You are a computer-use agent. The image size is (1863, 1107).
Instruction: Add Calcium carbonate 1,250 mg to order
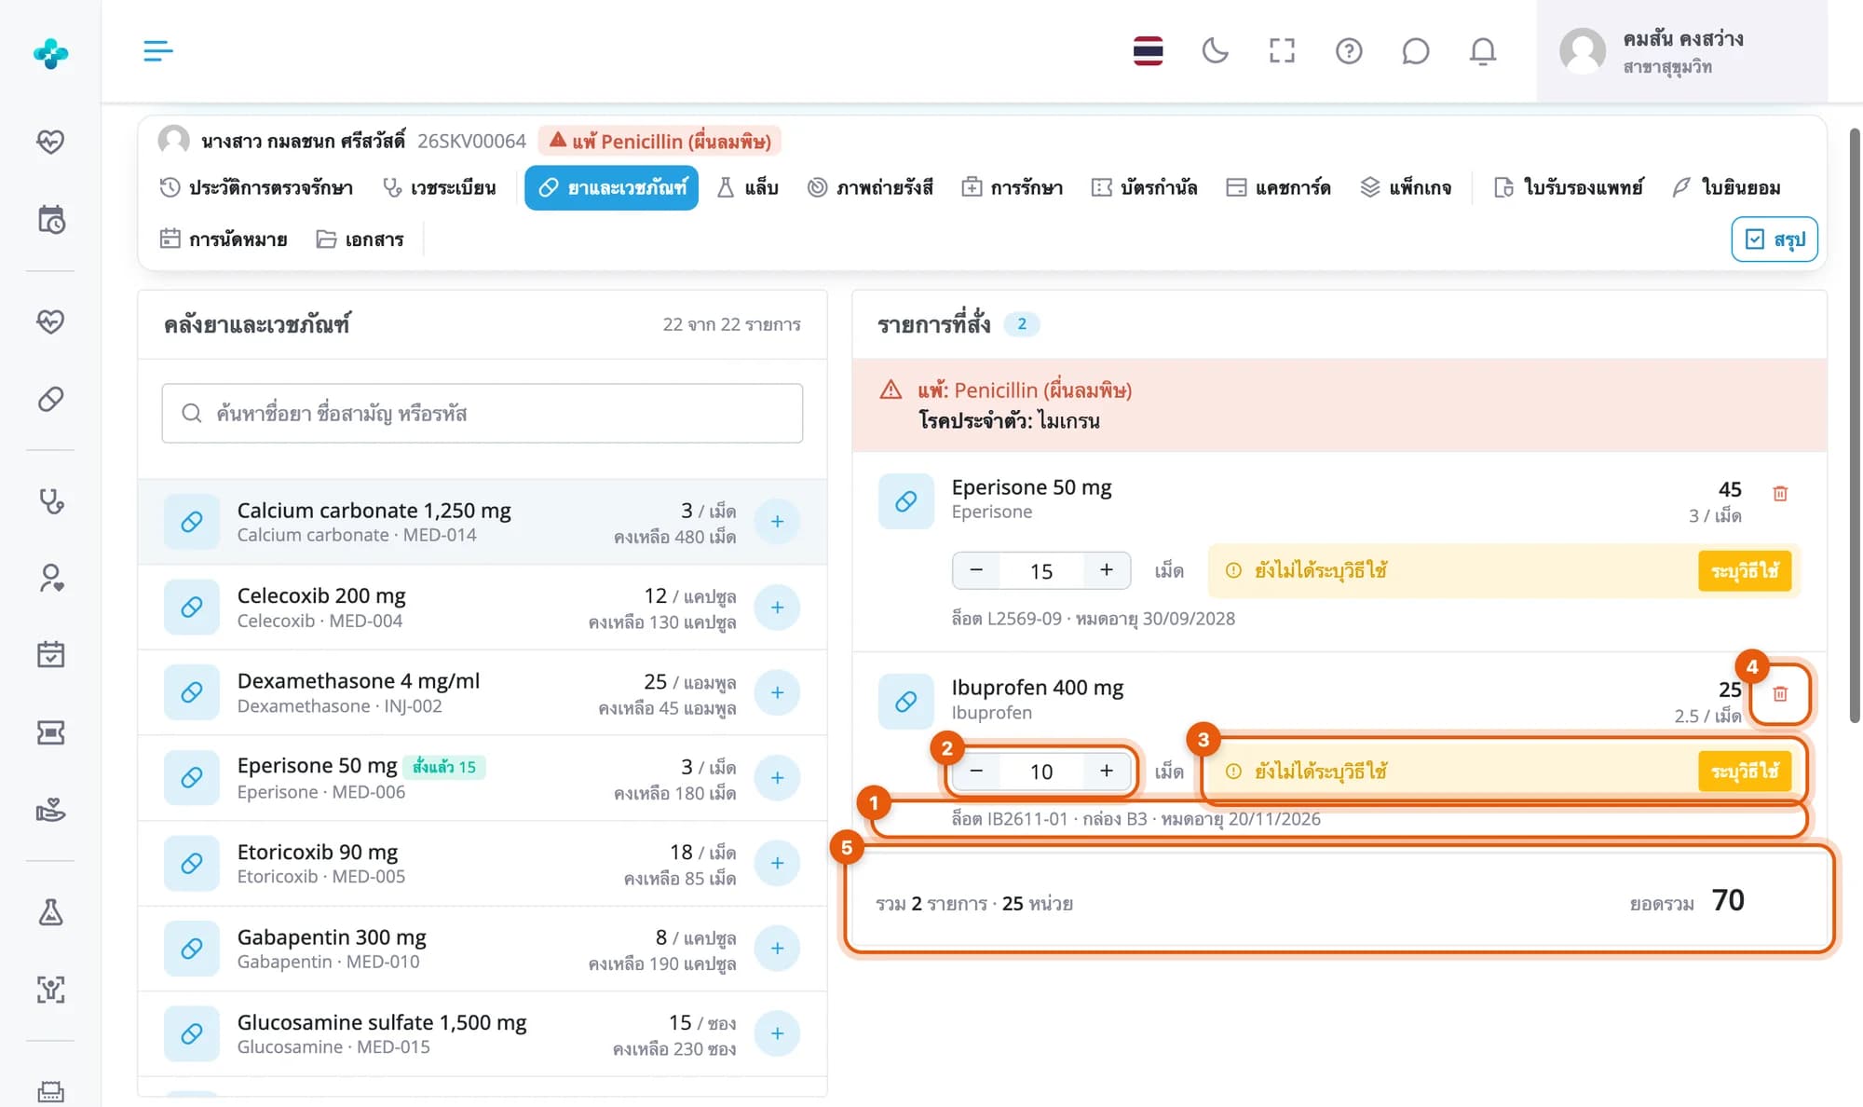pos(777,522)
